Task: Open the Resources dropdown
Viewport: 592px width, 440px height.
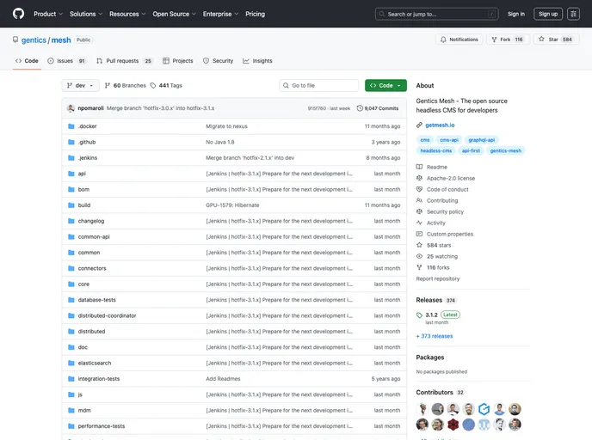Action: pos(127,14)
